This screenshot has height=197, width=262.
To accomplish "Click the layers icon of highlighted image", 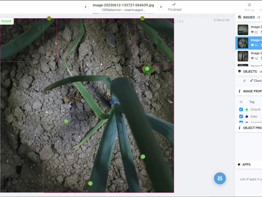I will coord(252,45).
